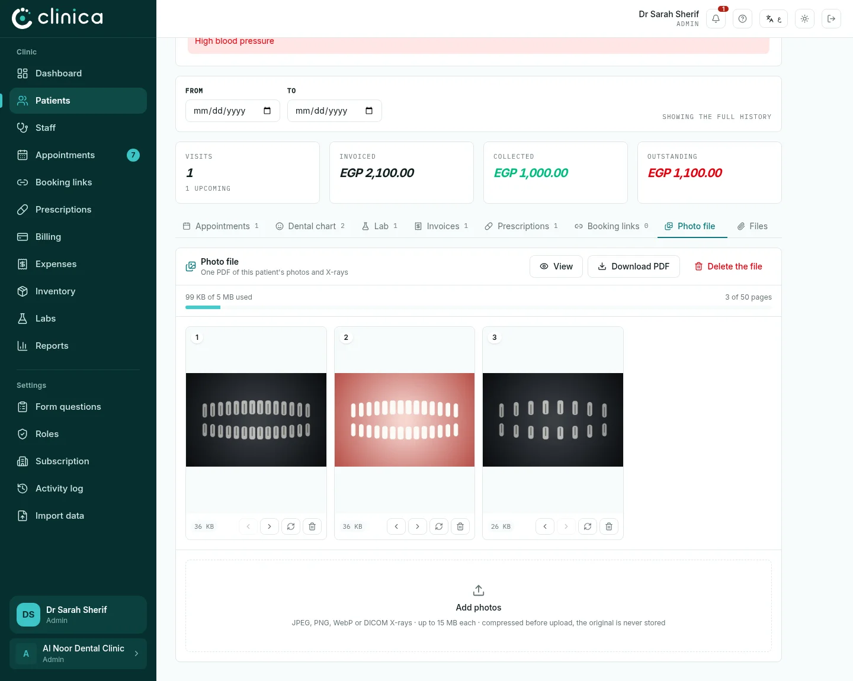The height and width of the screenshot is (681, 853).
Task: Rotate photo page 3
Action: pos(588,526)
